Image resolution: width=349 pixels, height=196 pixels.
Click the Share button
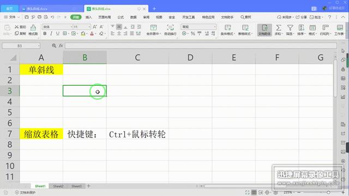(302, 17)
